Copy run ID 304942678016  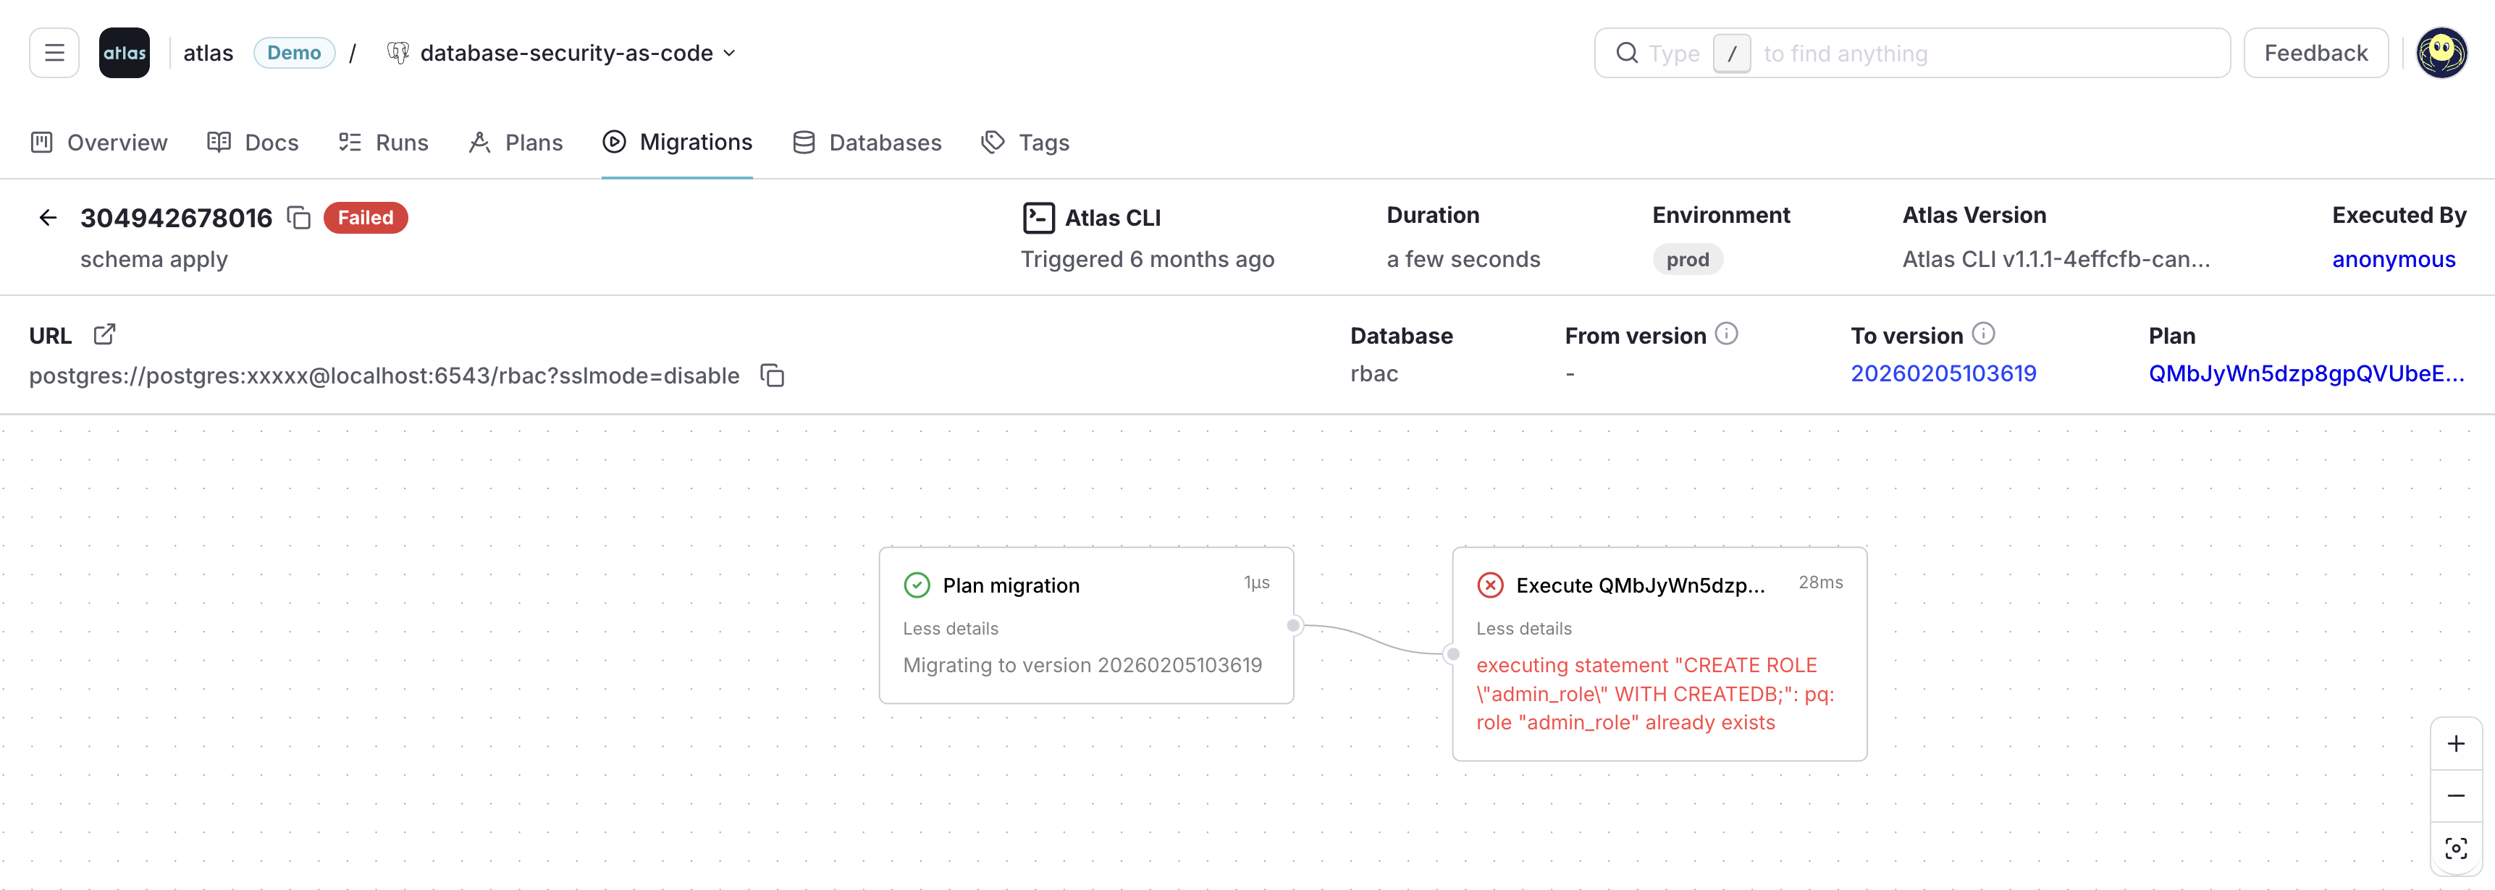tap(299, 218)
